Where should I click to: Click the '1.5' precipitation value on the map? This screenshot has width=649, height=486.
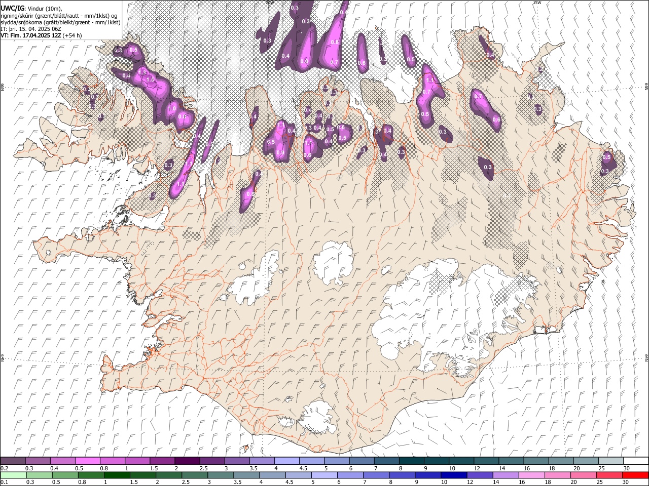click(150, 79)
